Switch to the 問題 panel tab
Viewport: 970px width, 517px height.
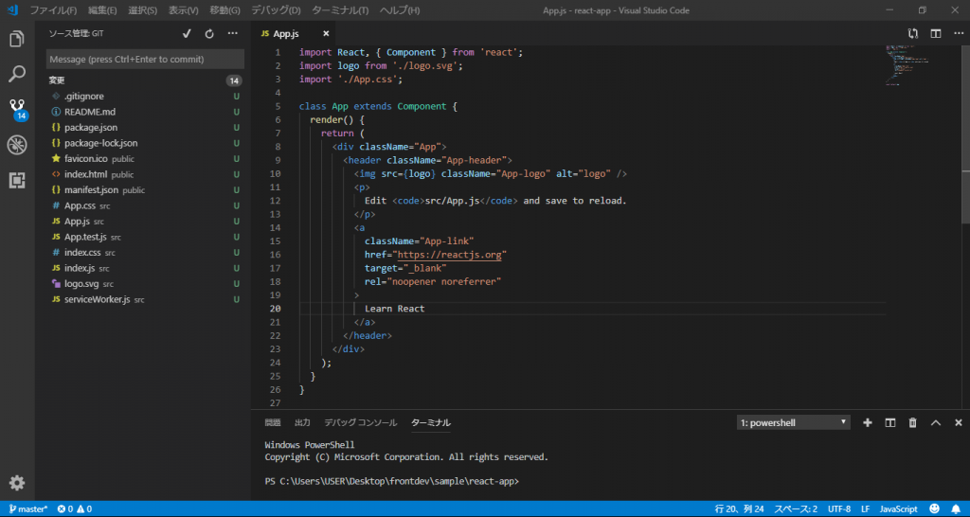272,423
